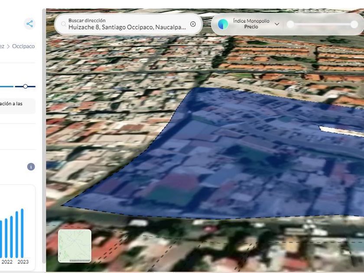Click the right handle of the map slider
The width and height of the screenshot is (364, 273).
click(354, 24)
